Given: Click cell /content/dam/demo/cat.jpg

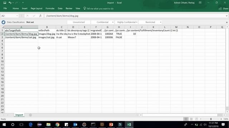Looking at the screenshot, I should click(x=21, y=37).
